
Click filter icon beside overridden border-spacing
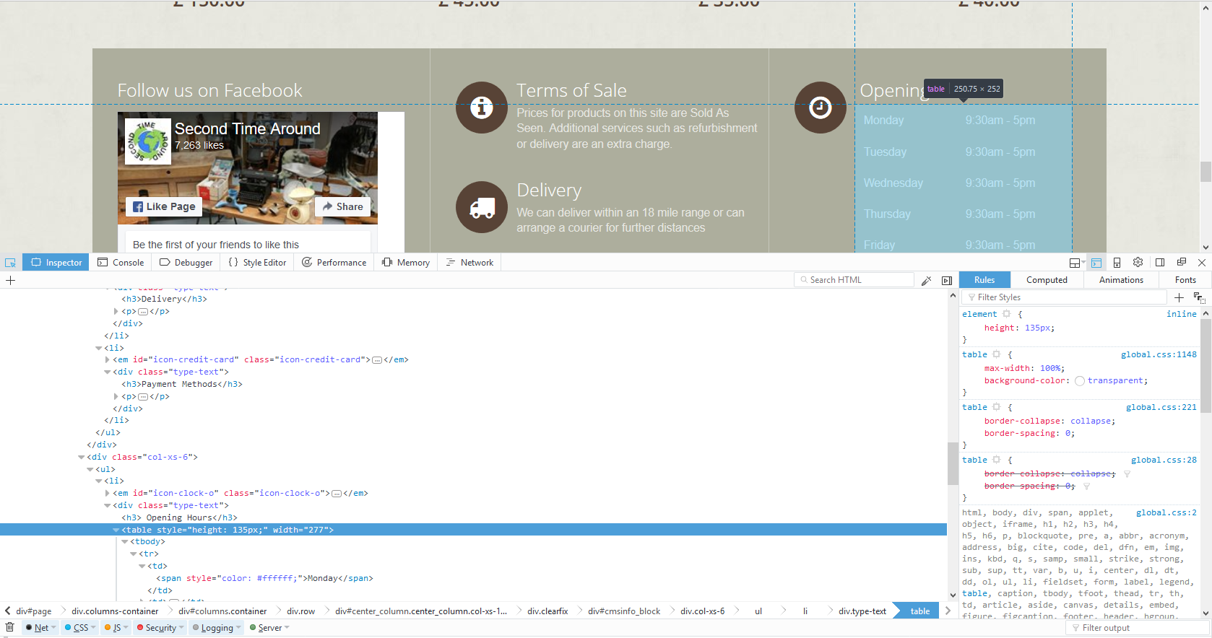[1086, 486]
